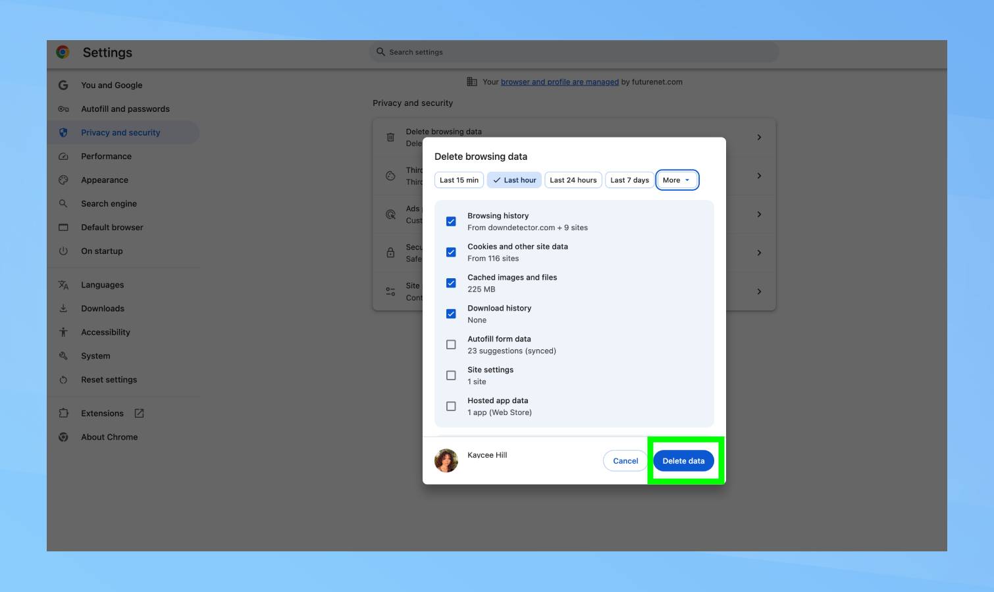Click the On startup power icon

point(63,251)
